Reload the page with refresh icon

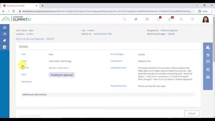(x=13, y=11)
